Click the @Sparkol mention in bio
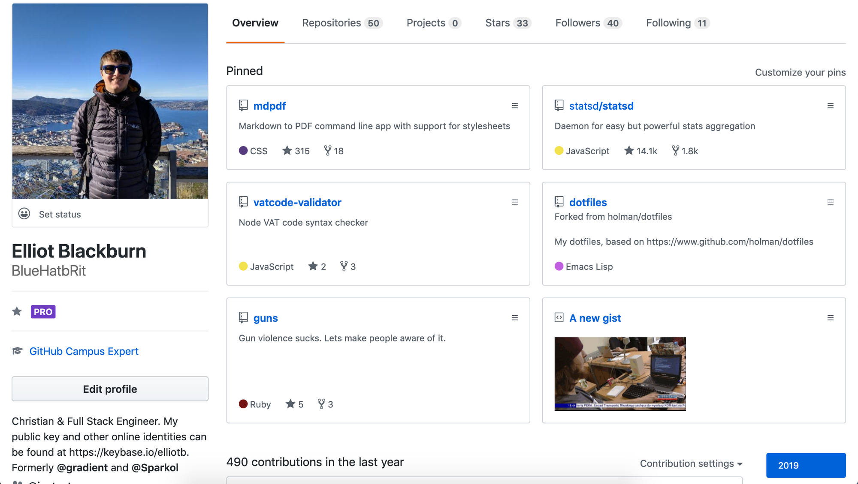Screen dimensions: 858x484 coord(155,467)
